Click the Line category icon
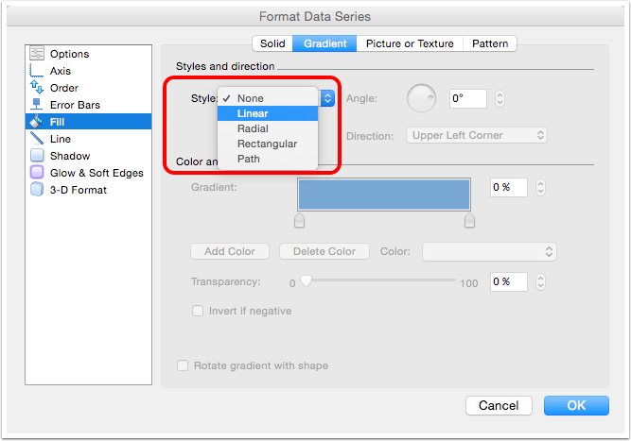This screenshot has width=631, height=441. point(37,139)
